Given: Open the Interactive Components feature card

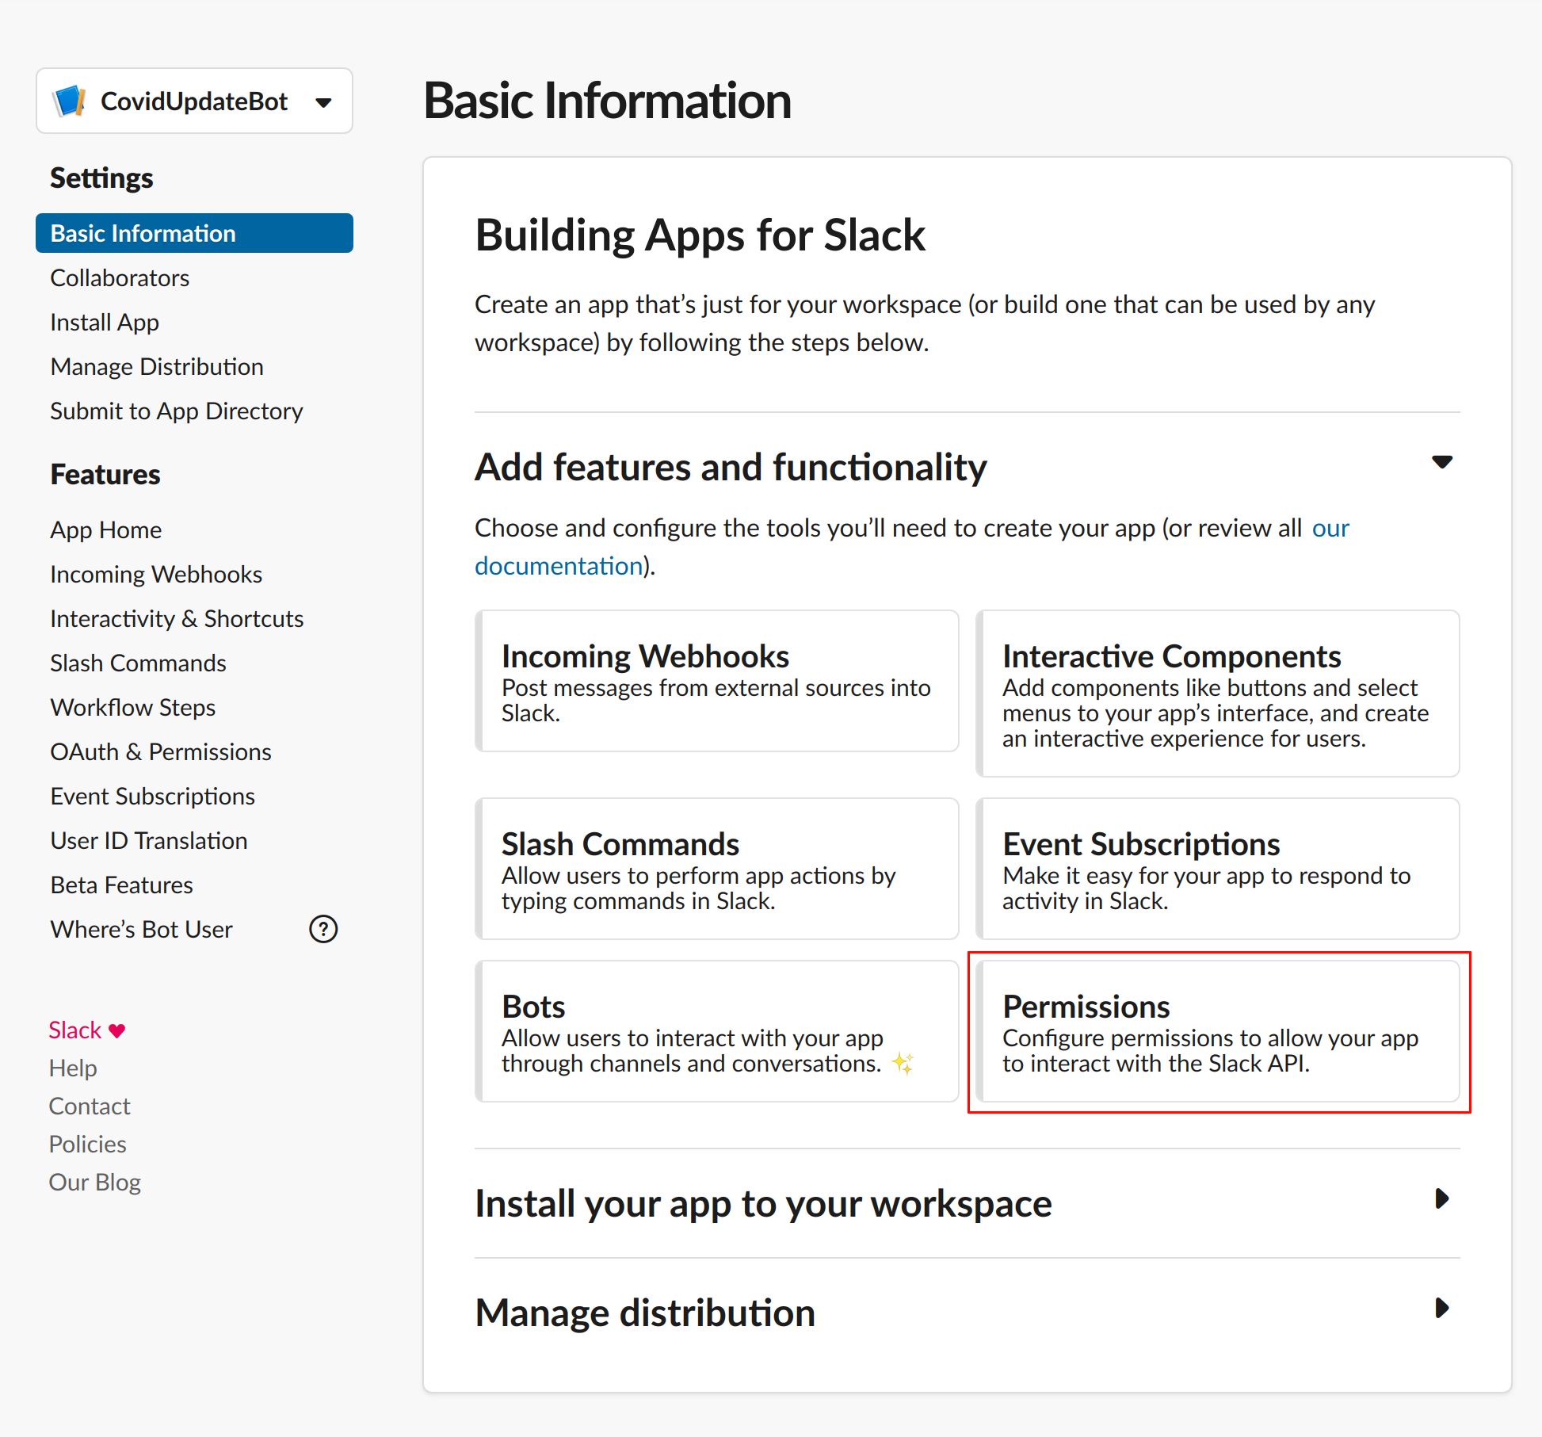Looking at the screenshot, I should coord(1218,694).
